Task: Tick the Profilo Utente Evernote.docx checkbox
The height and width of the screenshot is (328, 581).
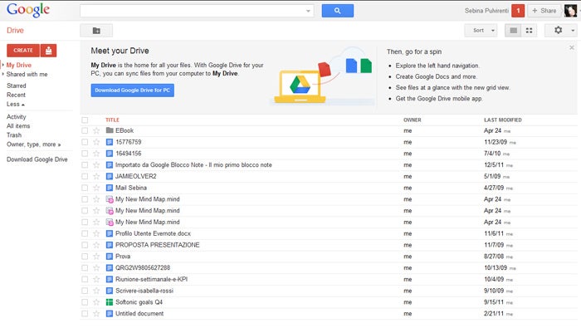Action: pos(85,233)
